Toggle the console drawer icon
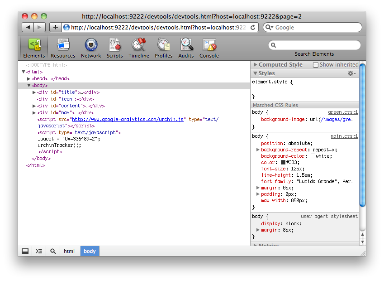Viewport: 384px width, 281px height. (x=39, y=251)
